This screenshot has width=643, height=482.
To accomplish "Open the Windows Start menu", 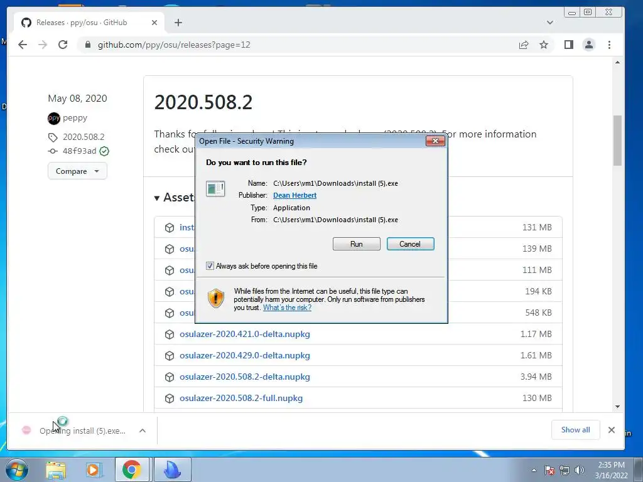I will (17, 469).
